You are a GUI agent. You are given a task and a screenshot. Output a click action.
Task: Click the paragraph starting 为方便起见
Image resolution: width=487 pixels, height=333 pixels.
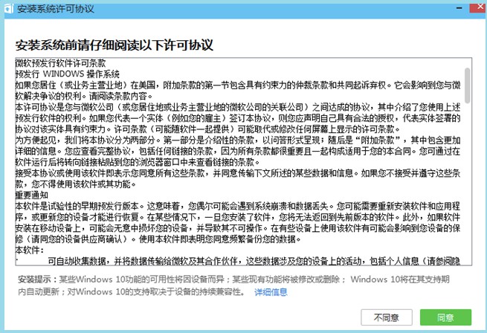[238, 151]
